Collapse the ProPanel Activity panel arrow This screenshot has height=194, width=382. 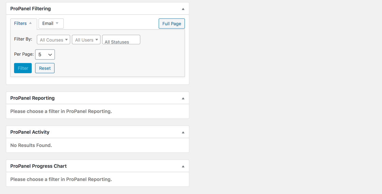(x=183, y=132)
